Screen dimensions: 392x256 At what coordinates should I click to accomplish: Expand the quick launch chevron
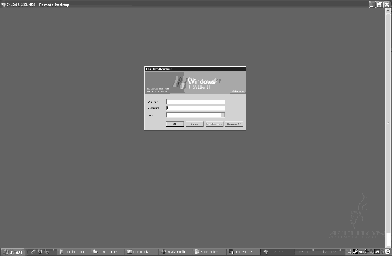pyautogui.click(x=54, y=251)
